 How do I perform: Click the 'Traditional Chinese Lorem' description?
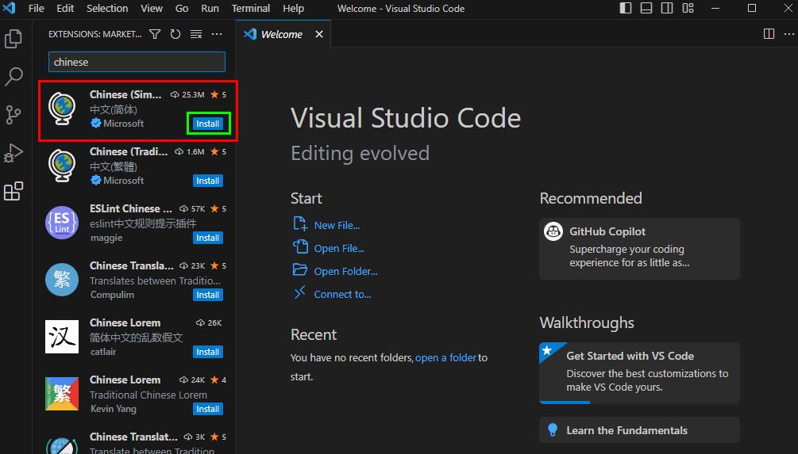(x=148, y=395)
